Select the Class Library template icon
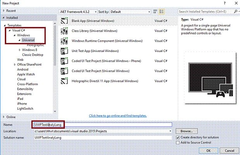 (x=64, y=31)
